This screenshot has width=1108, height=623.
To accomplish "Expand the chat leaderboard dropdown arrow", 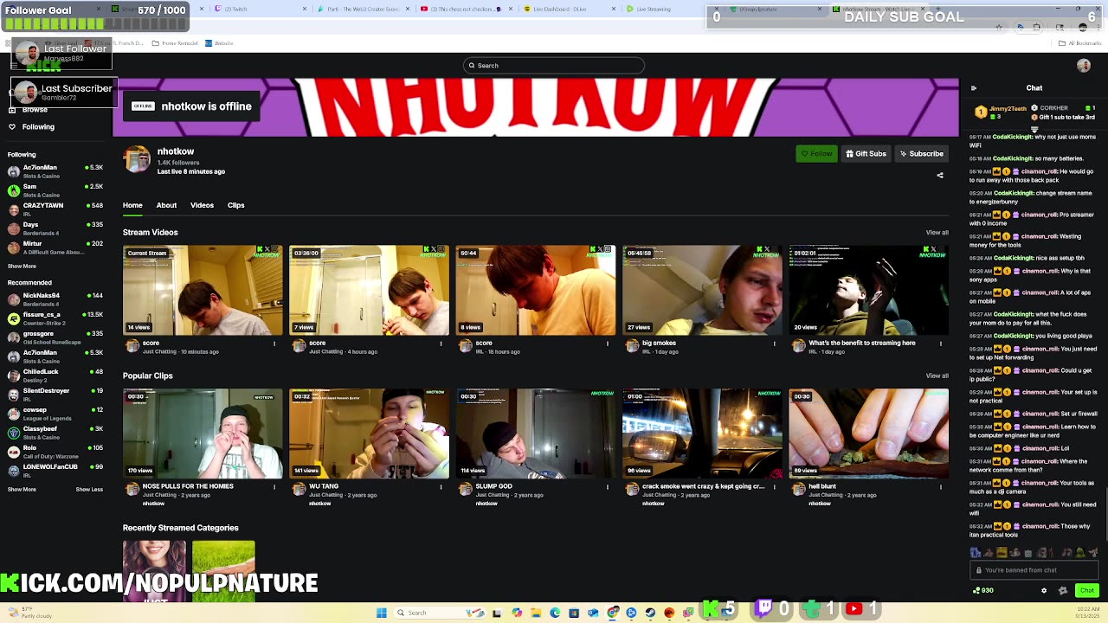I will point(1034,129).
